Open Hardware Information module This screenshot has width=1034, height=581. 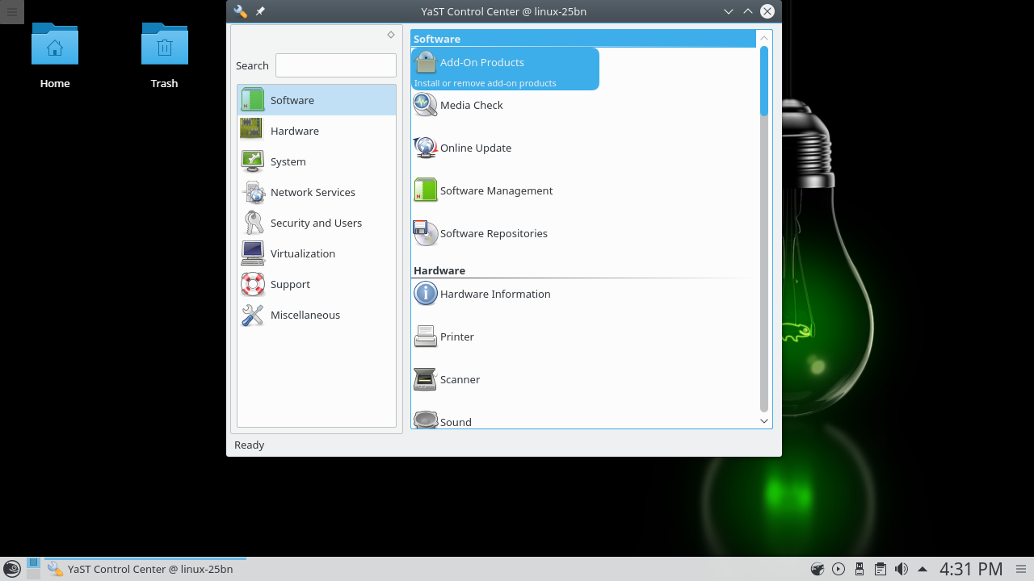pos(494,294)
